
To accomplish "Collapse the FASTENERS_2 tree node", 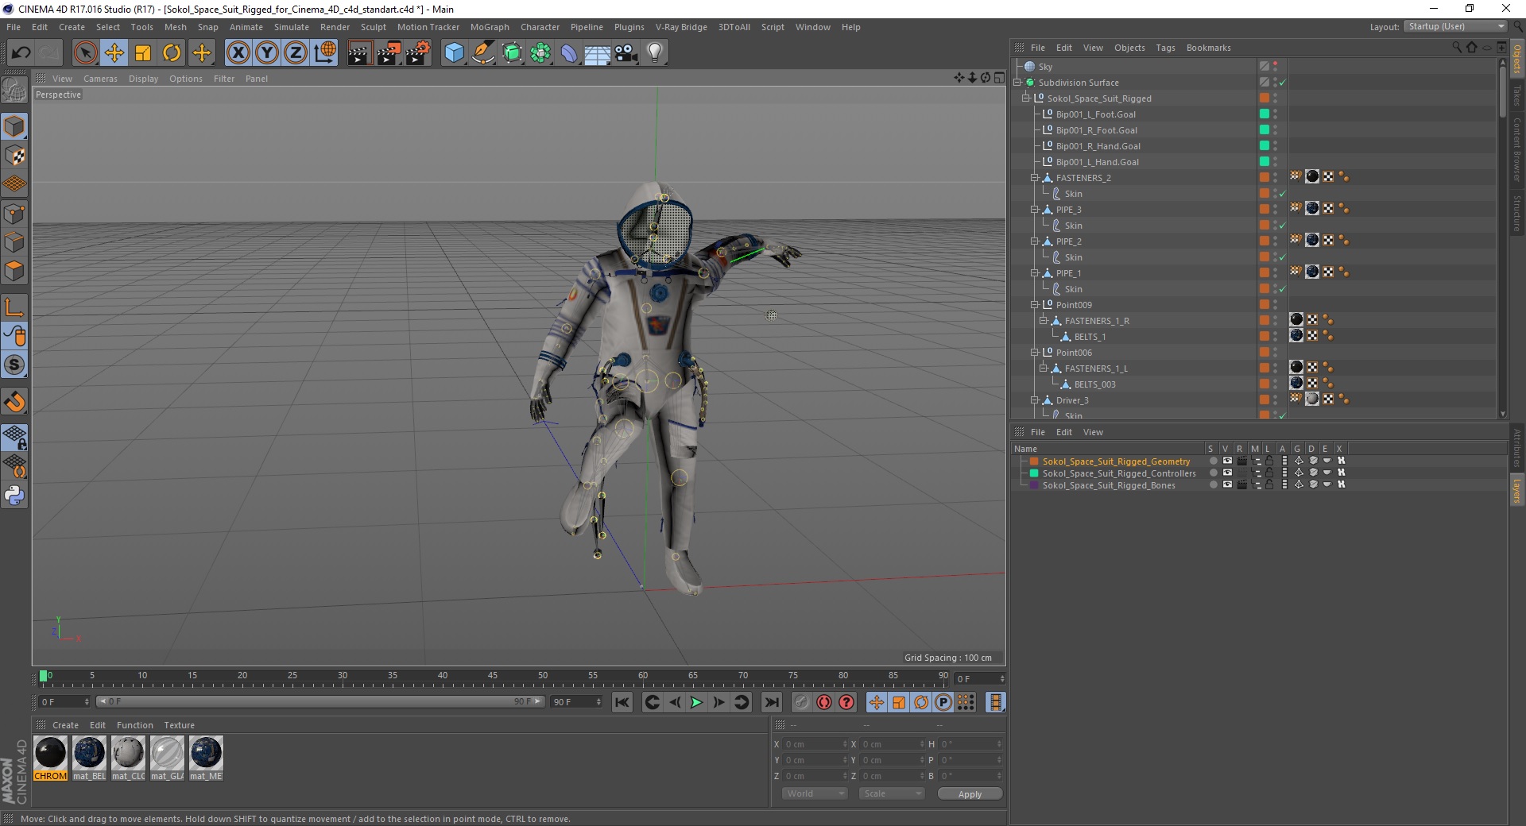I will [1035, 178].
